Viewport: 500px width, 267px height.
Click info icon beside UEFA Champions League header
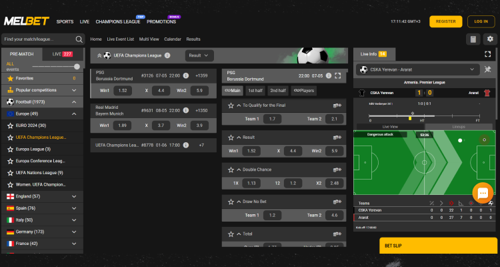point(167,55)
